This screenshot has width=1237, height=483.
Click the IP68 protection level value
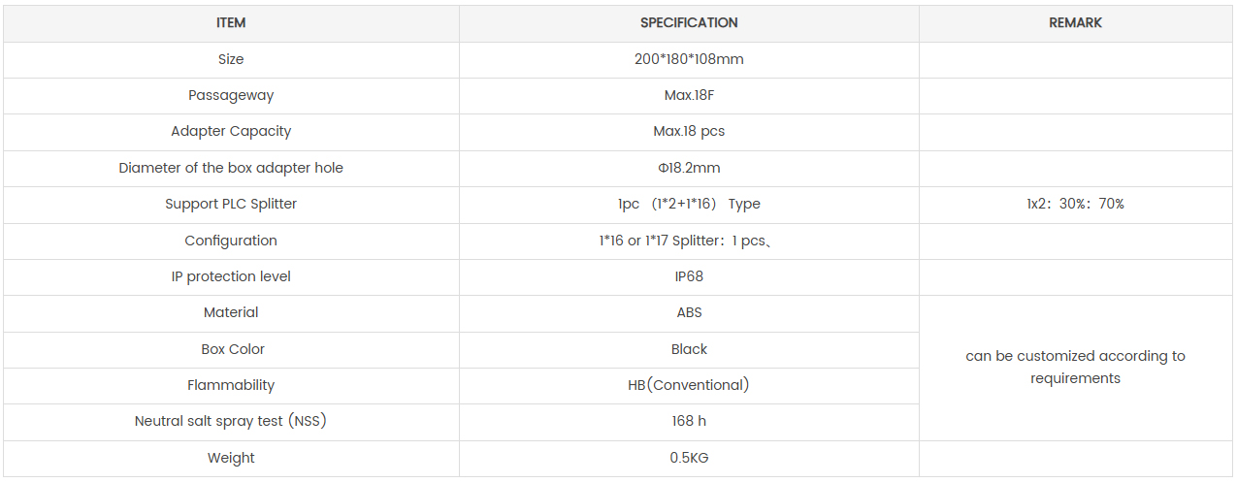(689, 276)
